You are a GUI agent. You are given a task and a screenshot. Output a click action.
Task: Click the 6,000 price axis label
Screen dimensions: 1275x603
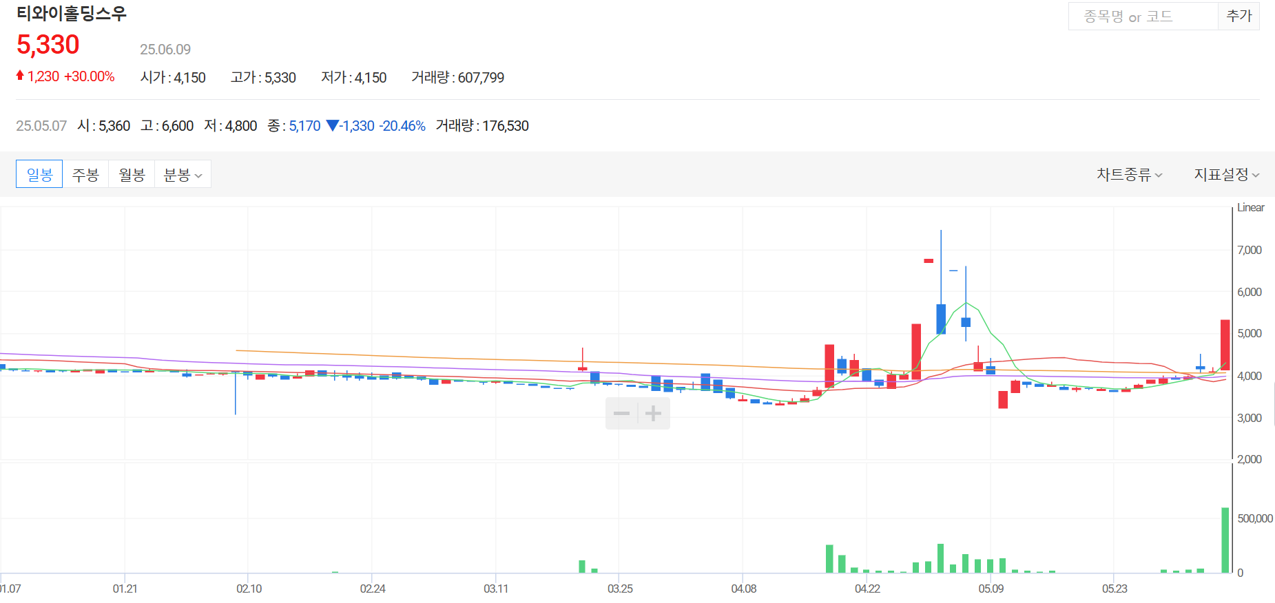click(x=1250, y=292)
